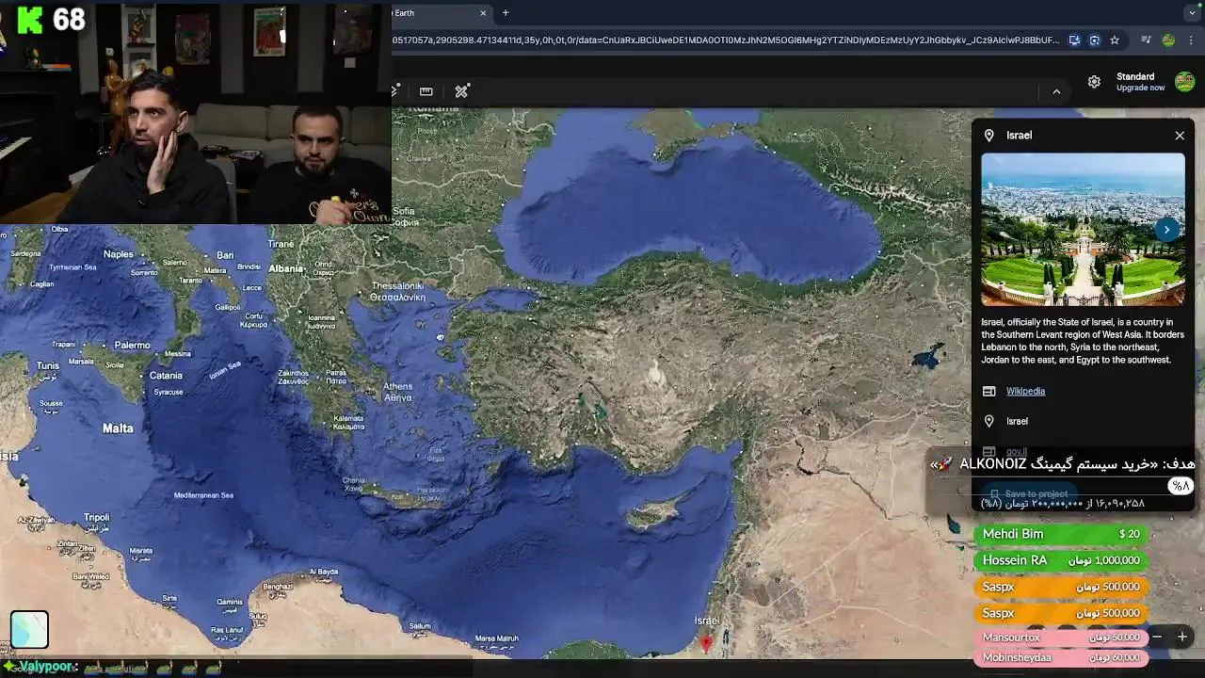The height and width of the screenshot is (678, 1205).
Task: Click pin icon beside Israel panel title
Action: [988, 136]
